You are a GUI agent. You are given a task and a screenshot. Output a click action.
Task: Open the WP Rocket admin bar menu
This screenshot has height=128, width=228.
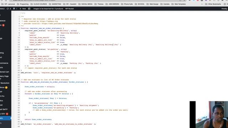(x=69, y=9)
